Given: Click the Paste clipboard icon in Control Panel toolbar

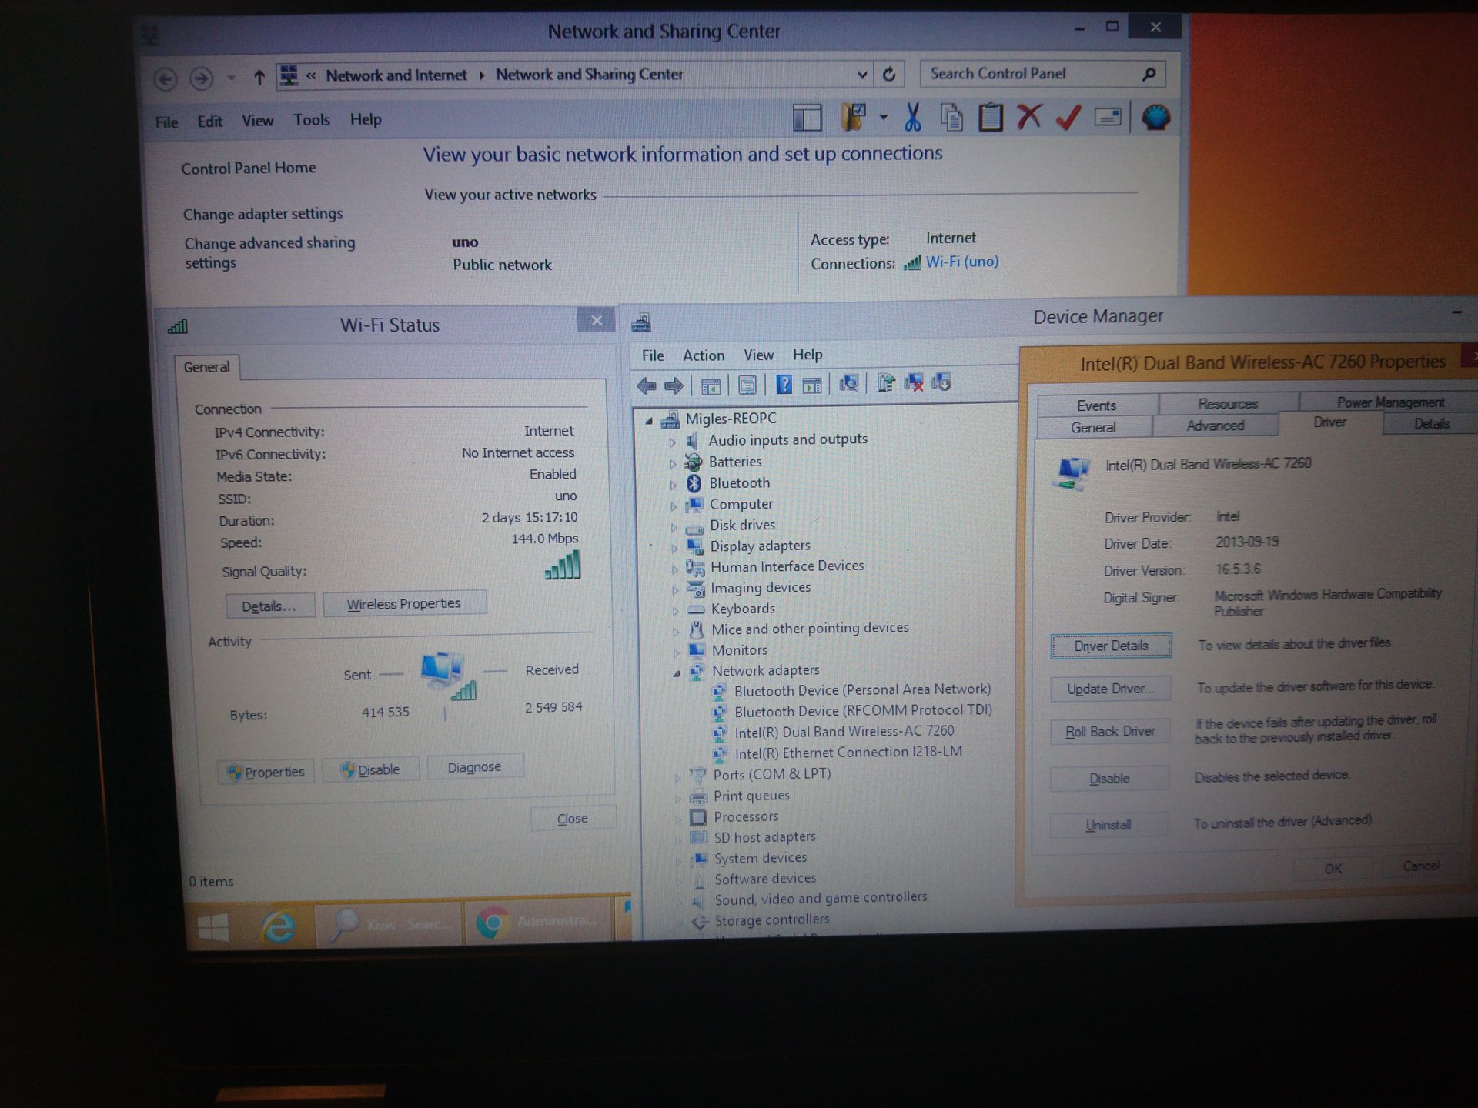Looking at the screenshot, I should [991, 117].
